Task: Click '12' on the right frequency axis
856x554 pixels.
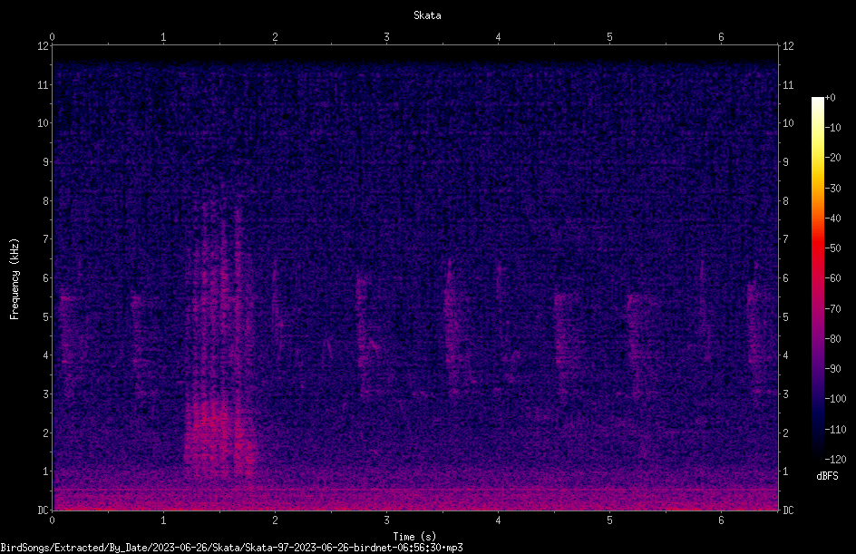Action: coord(788,46)
